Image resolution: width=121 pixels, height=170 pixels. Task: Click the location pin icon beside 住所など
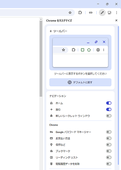click(51, 145)
